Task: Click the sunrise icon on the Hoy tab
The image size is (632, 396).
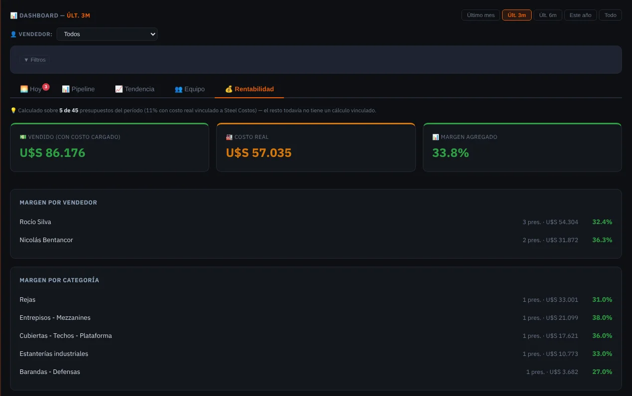Action: click(x=24, y=89)
